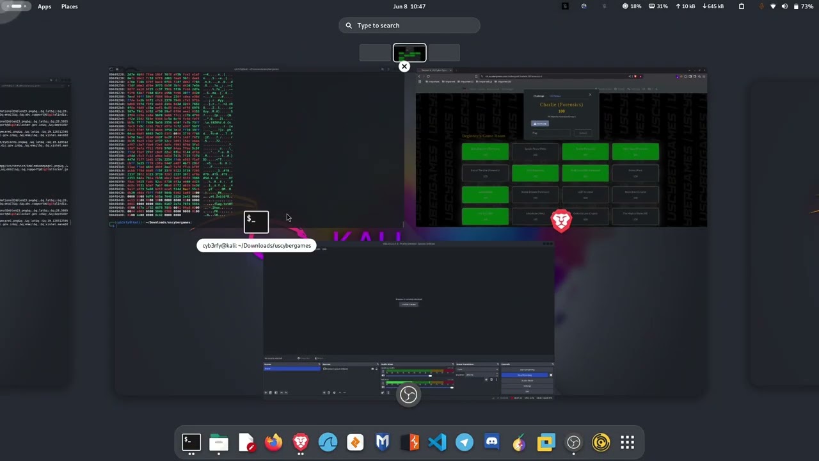Switch to the third workspace thumbnail
819x461 pixels.
coord(443,53)
